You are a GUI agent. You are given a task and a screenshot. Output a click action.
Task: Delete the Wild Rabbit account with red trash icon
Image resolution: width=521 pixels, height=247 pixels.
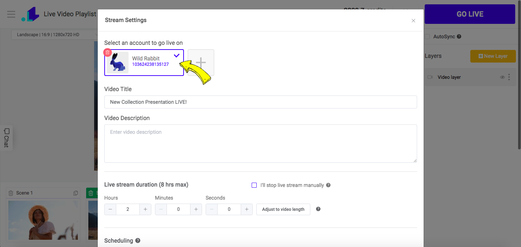[x=108, y=52]
